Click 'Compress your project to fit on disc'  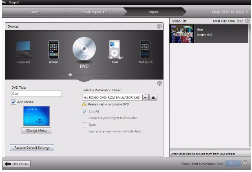coord(113,118)
